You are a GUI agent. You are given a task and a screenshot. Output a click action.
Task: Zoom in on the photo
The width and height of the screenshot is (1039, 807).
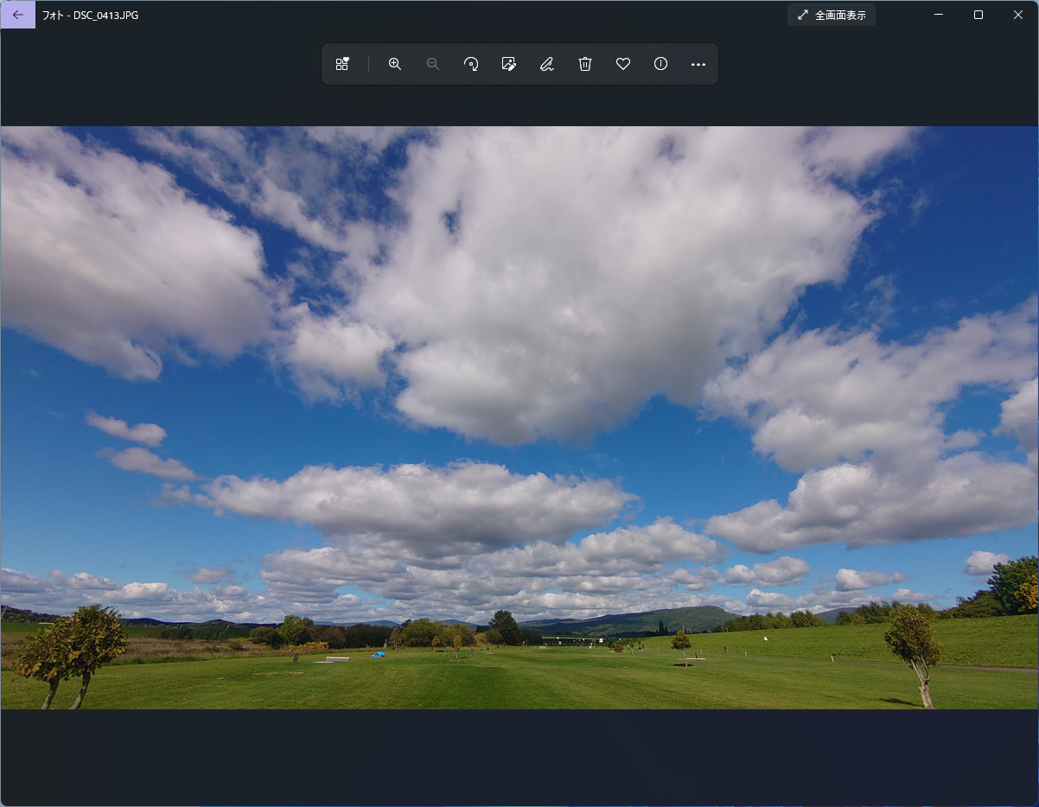point(395,64)
